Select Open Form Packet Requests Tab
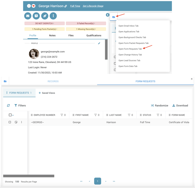 (133, 43)
